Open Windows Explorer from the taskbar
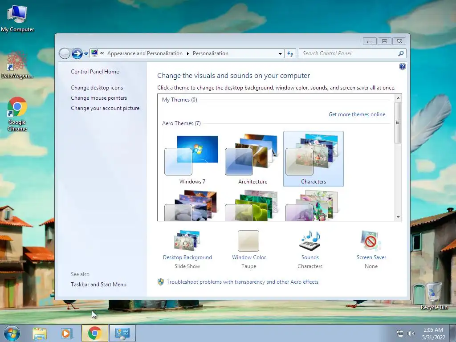Screen dimensions: 456x342 pyautogui.click(x=40, y=333)
